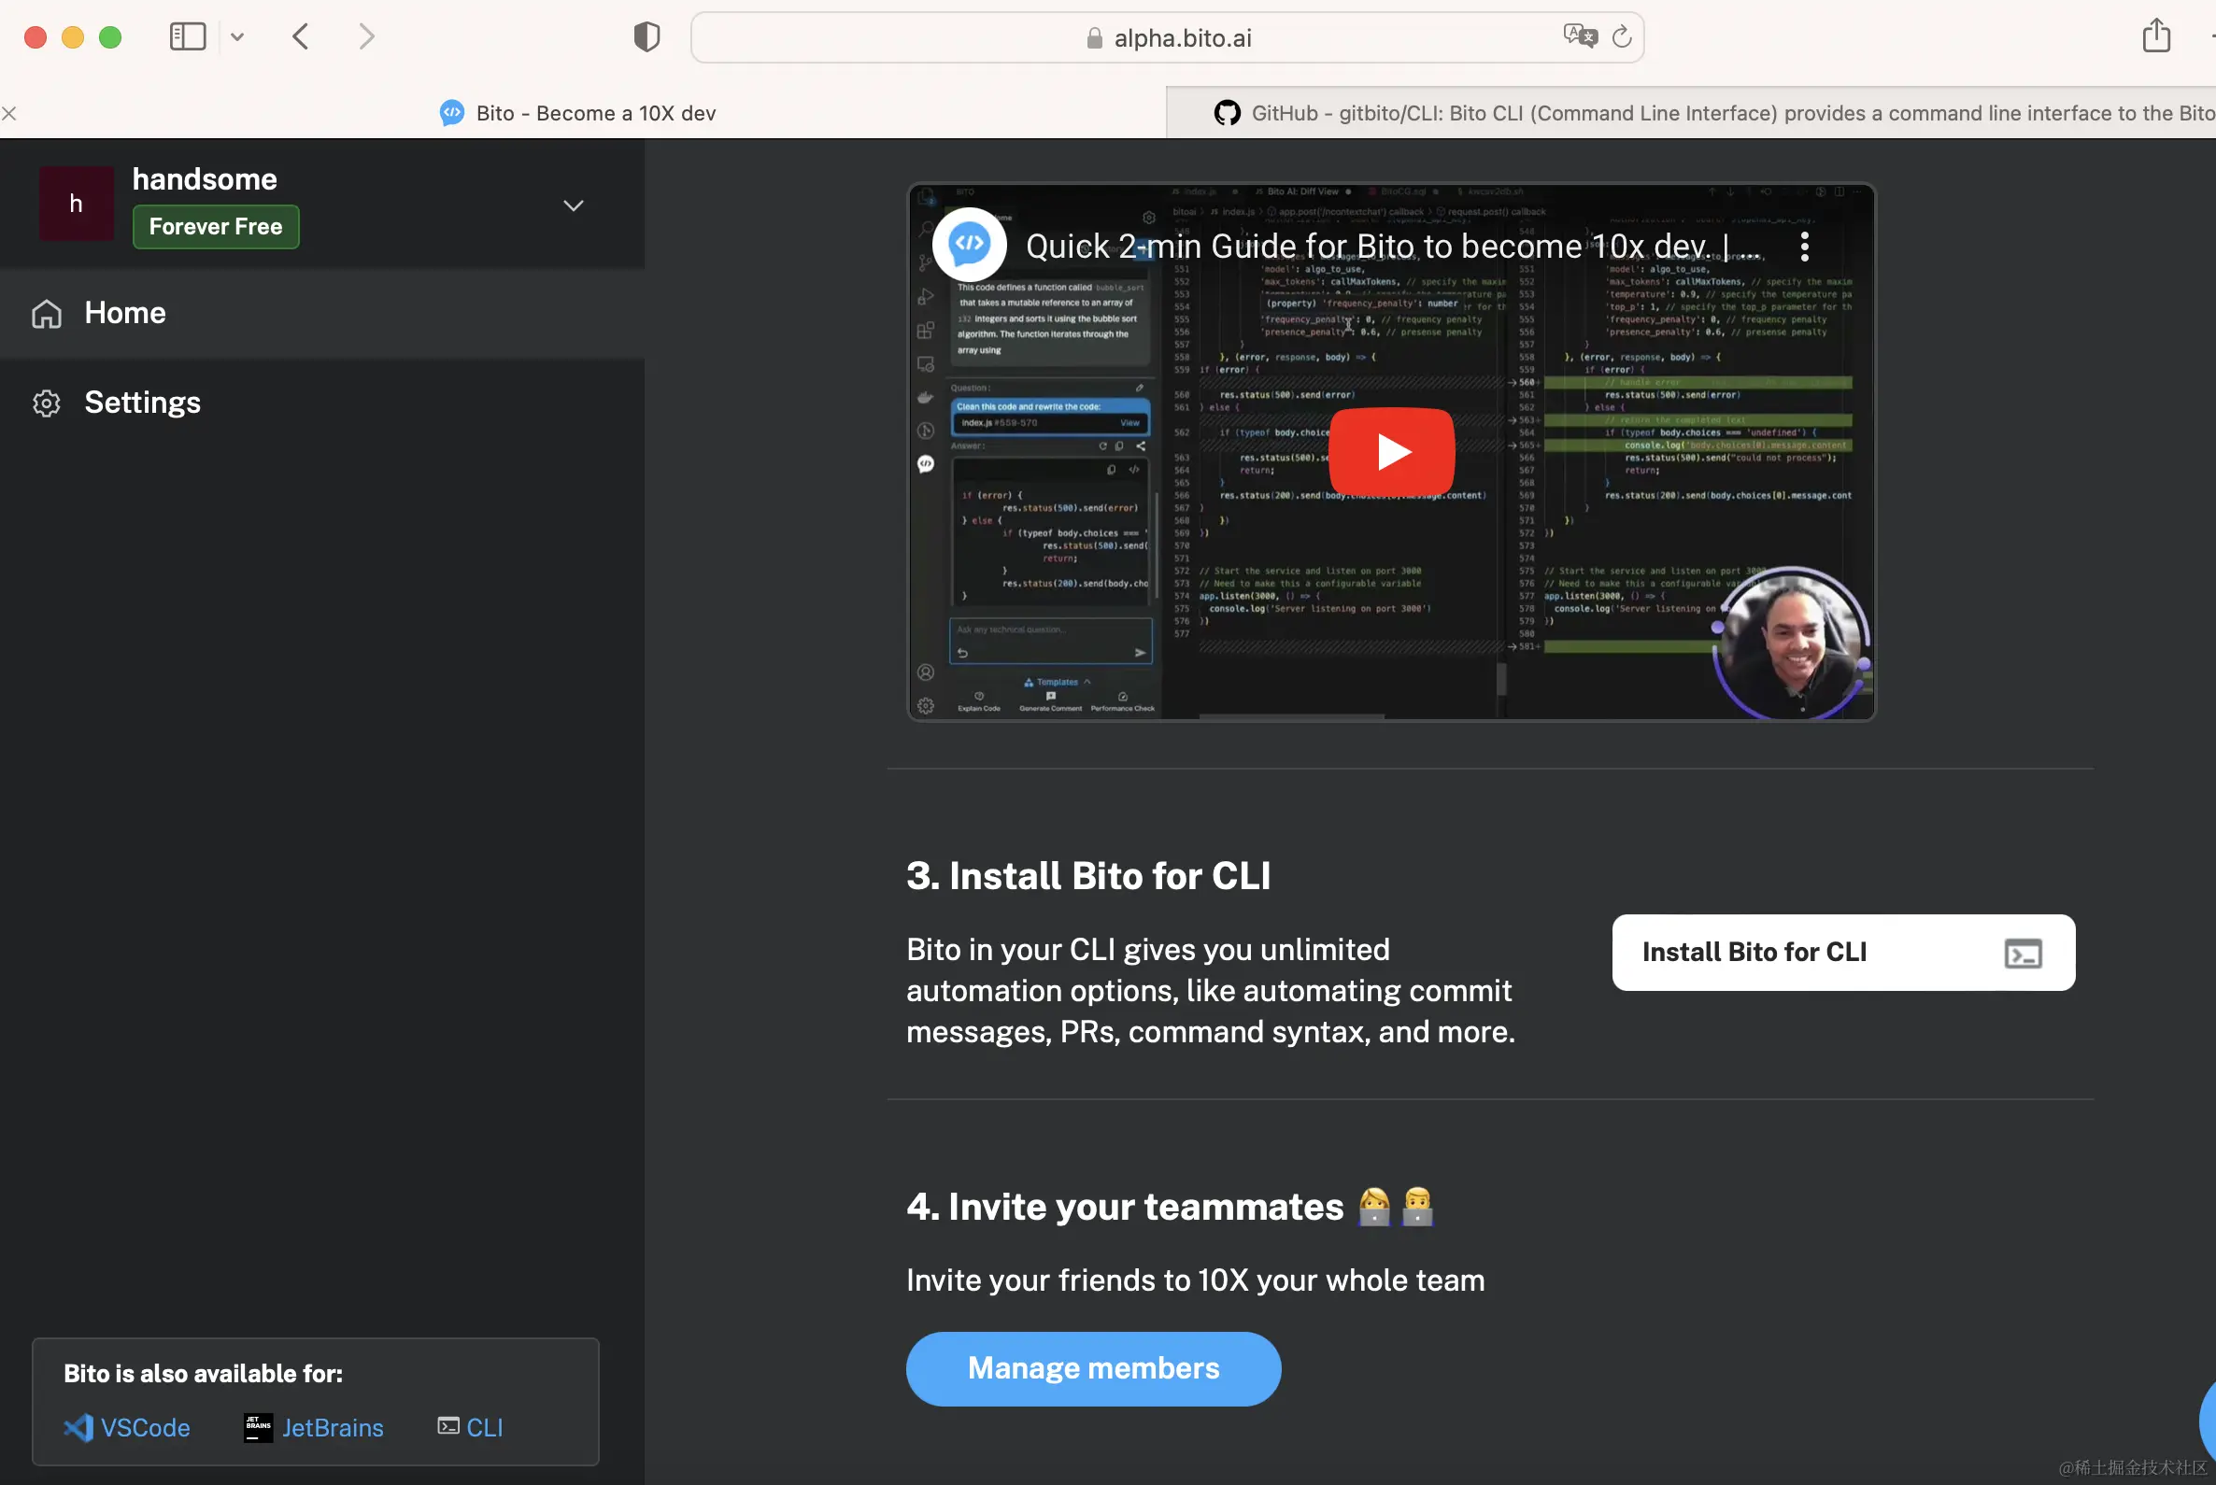Click the CLI terminal icon in footer

[448, 1425]
